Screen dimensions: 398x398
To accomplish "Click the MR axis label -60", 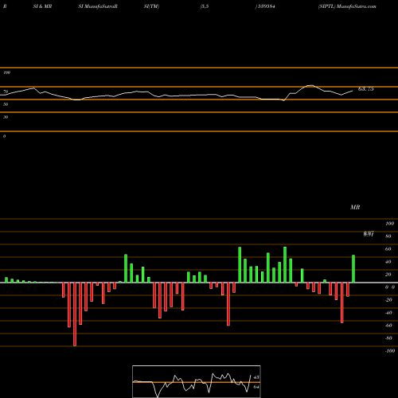I will pos(388,326).
